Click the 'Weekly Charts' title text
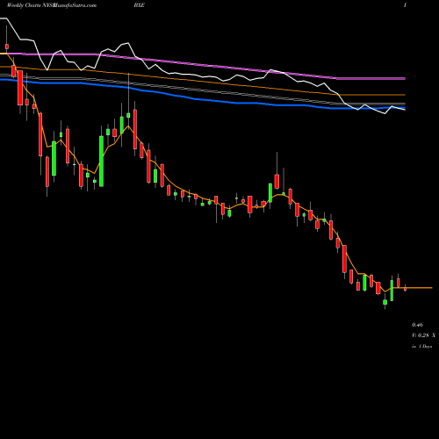This screenshot has width=439, height=439. point(24,5)
